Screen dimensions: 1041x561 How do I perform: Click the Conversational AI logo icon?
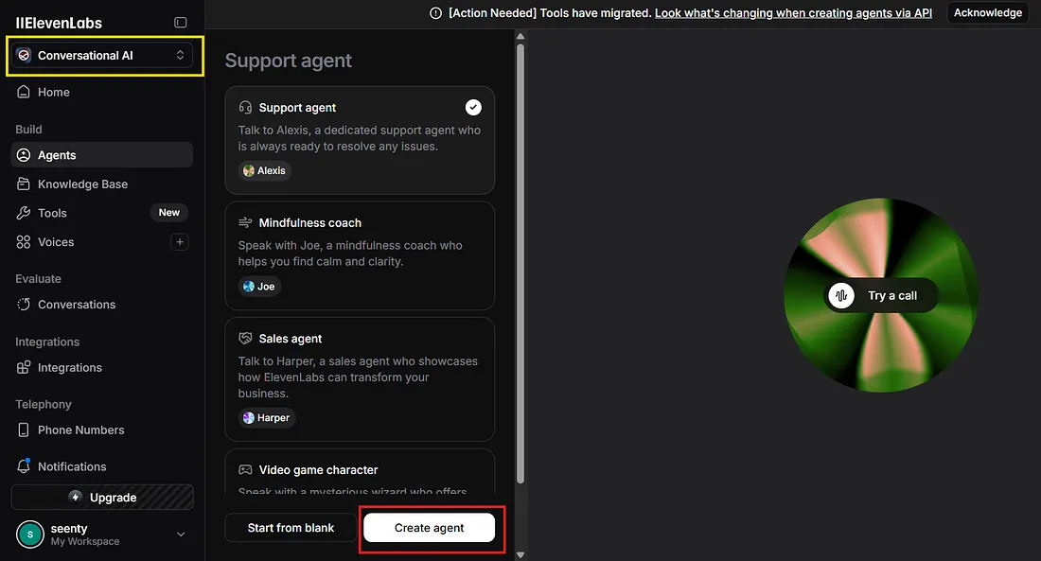click(24, 55)
